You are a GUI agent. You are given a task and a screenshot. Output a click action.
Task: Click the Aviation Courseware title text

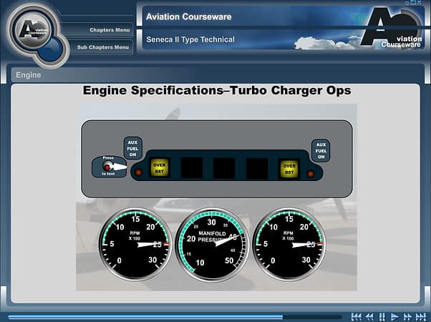[x=189, y=16]
